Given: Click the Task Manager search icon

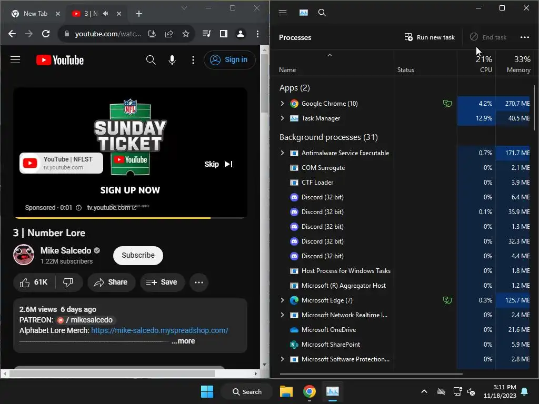Looking at the screenshot, I should coord(322,13).
